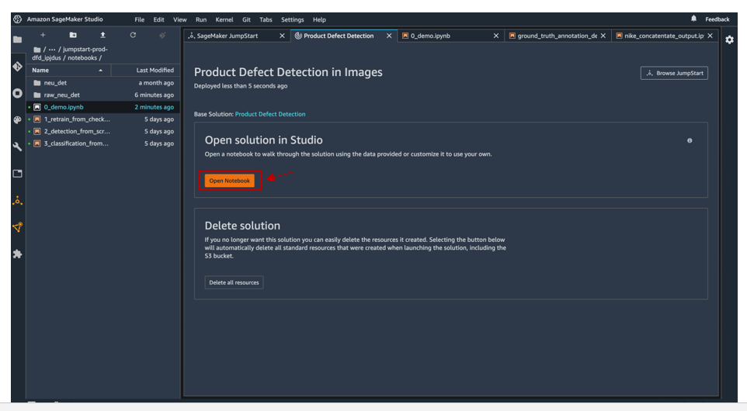Select the 3_classification_from notebook
Image resolution: width=747 pixels, height=411 pixels.
point(103,143)
